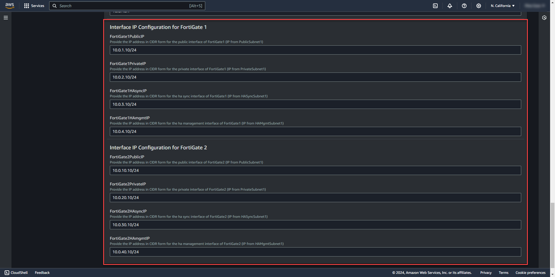The height and width of the screenshot is (277, 555).
Task: Open the Services grid menu
Action: (34, 6)
